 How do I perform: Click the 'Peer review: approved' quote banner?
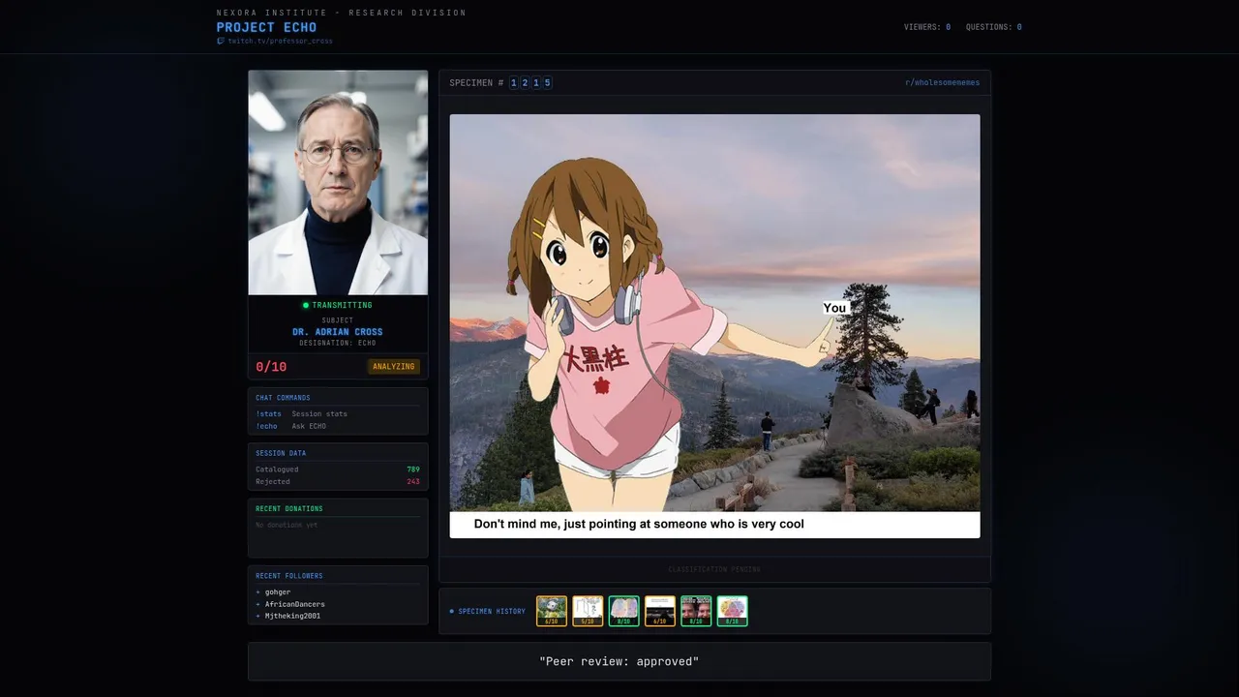(619, 661)
